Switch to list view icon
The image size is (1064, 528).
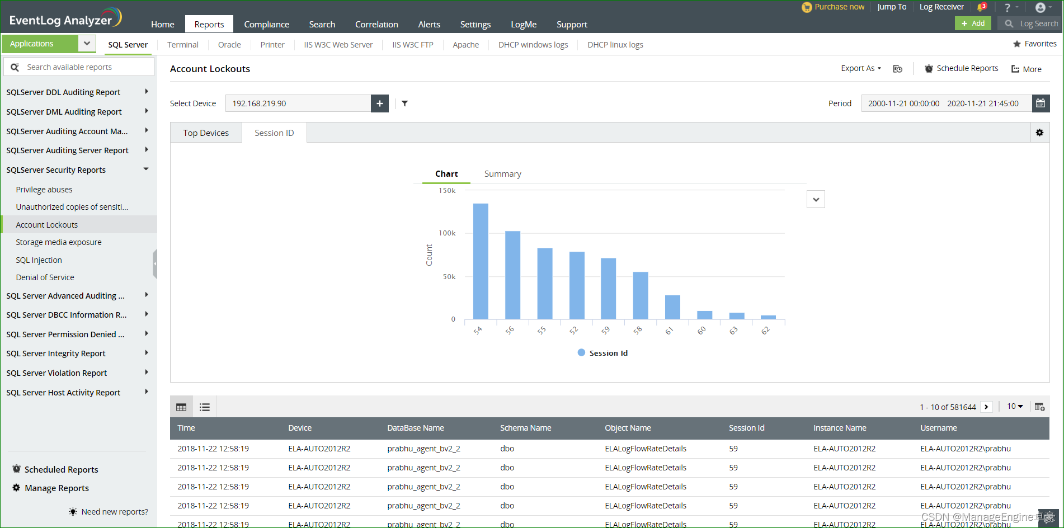point(205,407)
